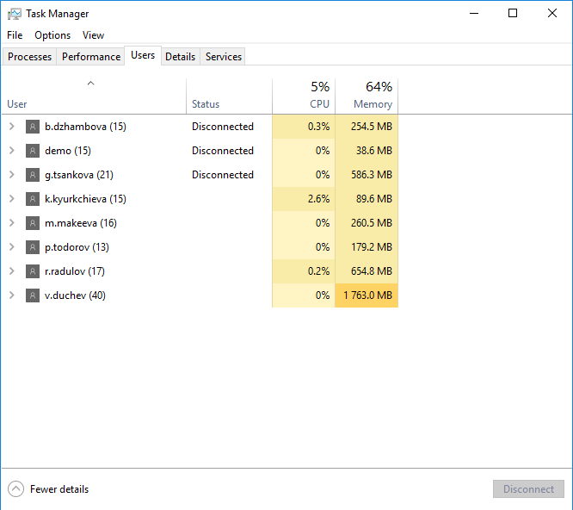Click the user icon beside v.duchev
The image size is (573, 510).
[x=33, y=295]
